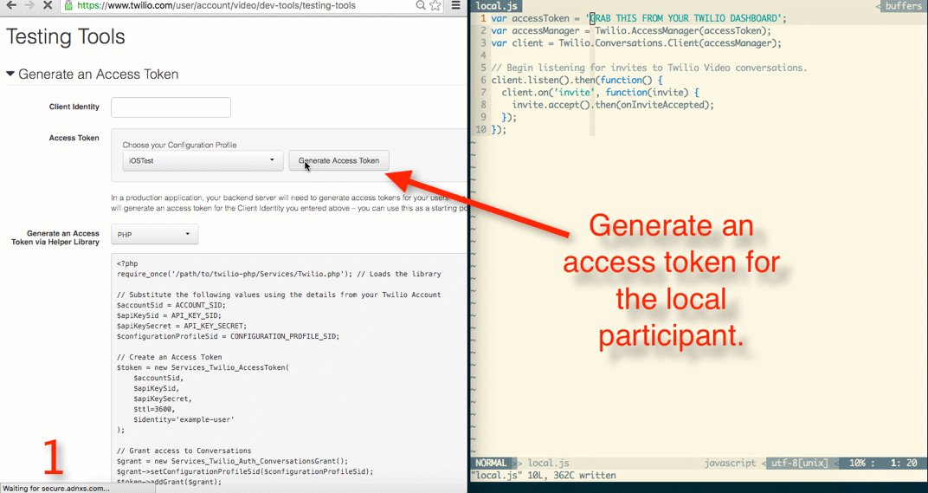Click 'Waiting for secure.adnxs.com...' browser status
928x493 pixels.
(55, 489)
